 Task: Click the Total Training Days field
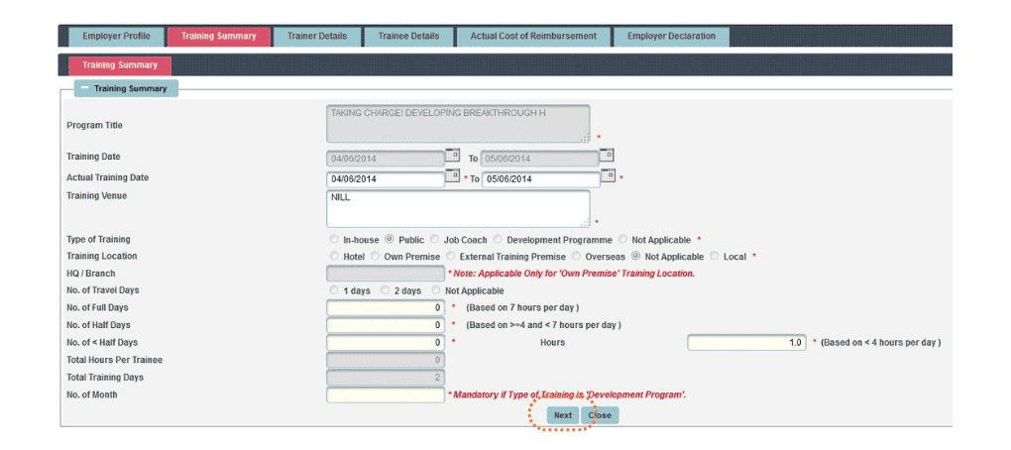(x=386, y=378)
